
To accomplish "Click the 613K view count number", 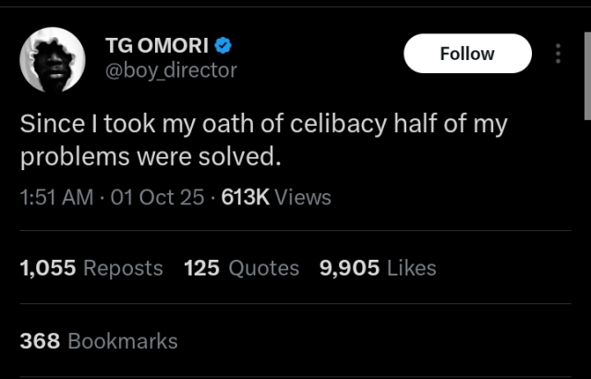I will (x=246, y=197).
